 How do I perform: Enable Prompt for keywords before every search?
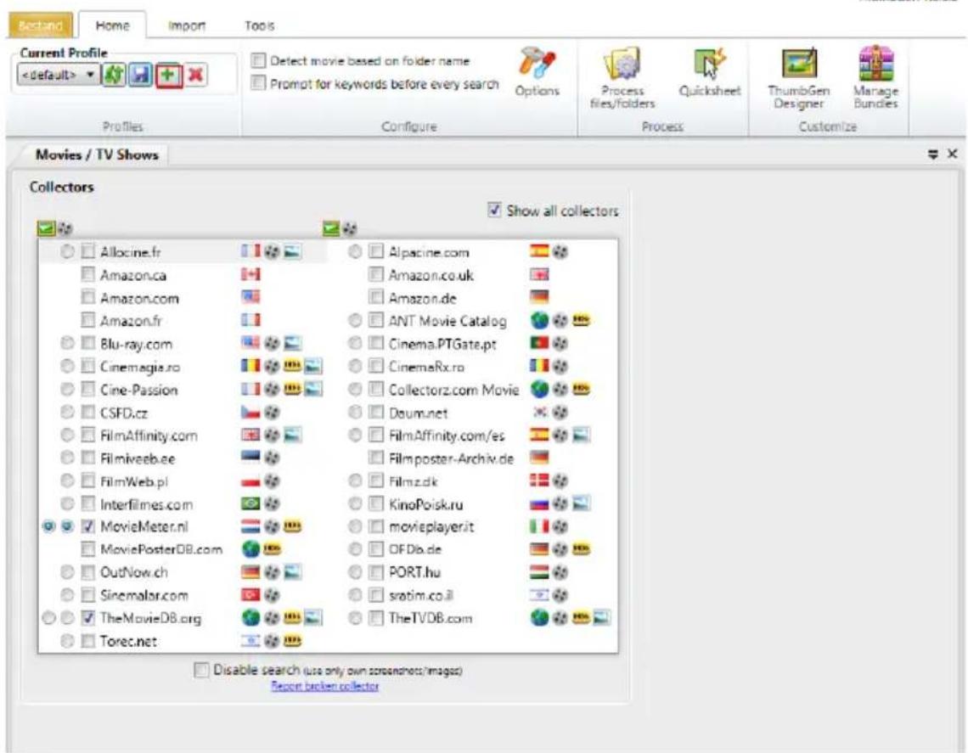(258, 82)
